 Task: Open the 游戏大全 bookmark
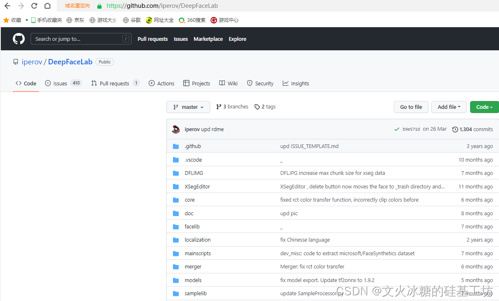[x=104, y=20]
